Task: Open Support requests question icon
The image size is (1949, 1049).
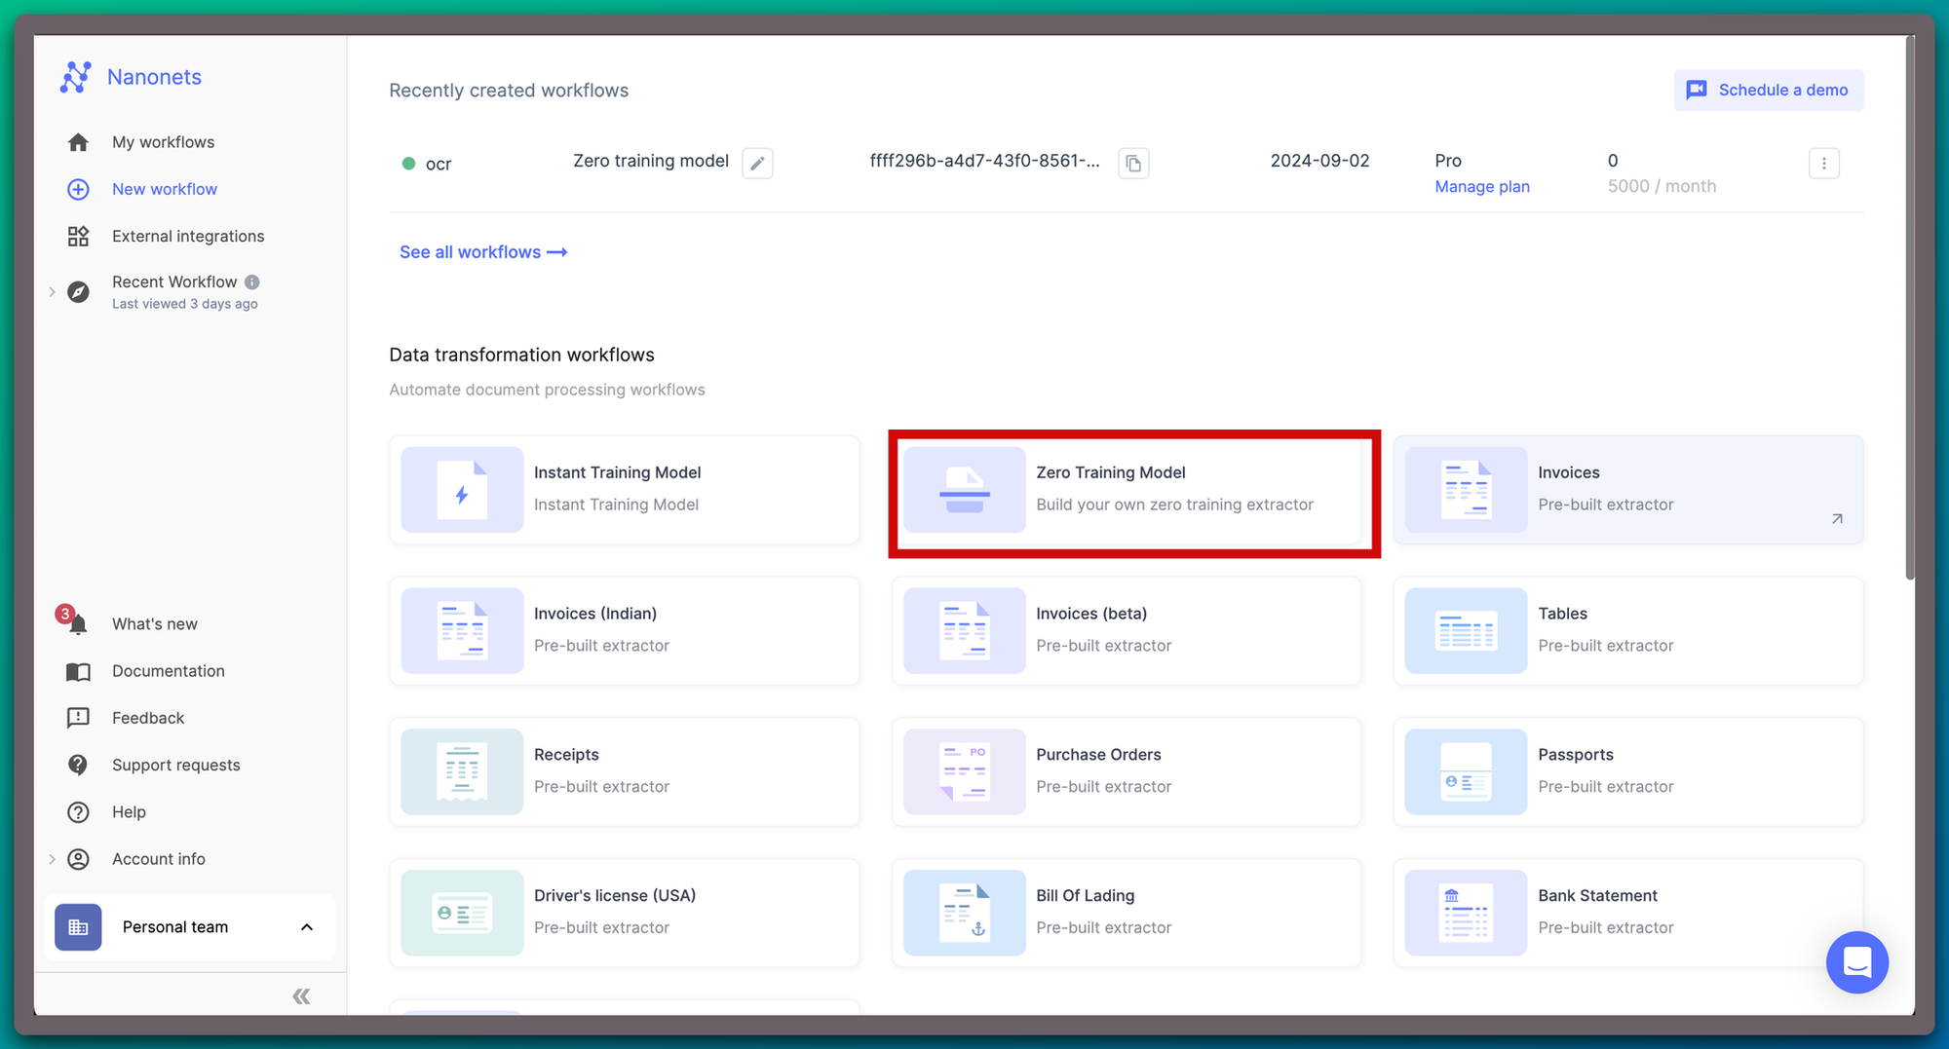Action: pyautogui.click(x=78, y=765)
